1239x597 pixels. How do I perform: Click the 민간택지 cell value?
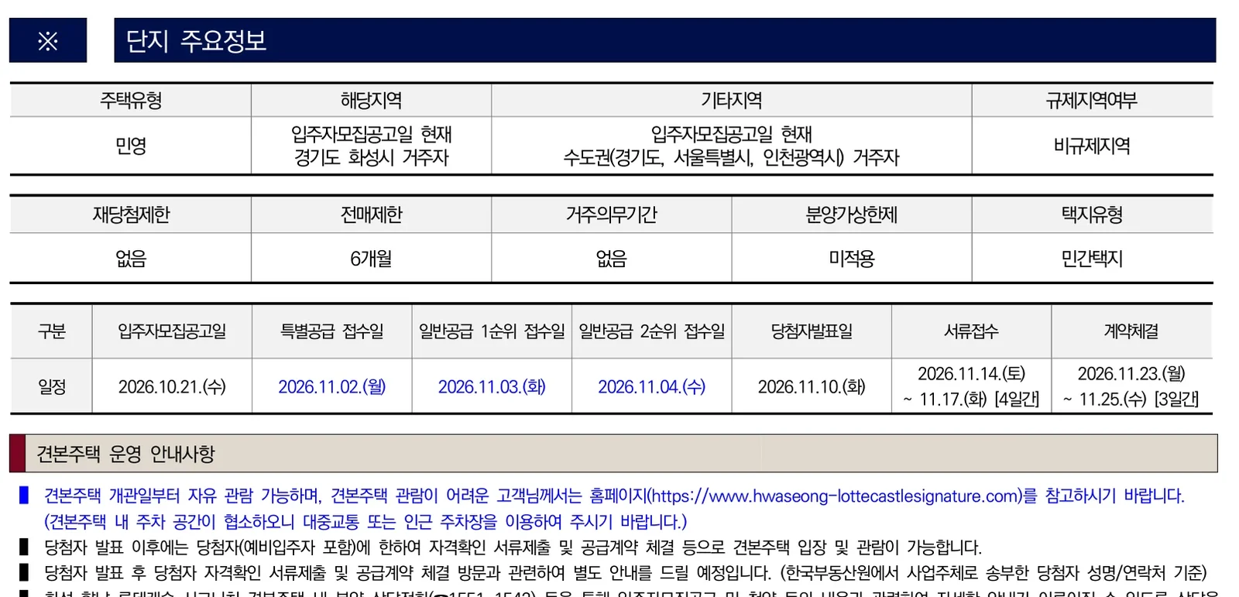point(1092,258)
